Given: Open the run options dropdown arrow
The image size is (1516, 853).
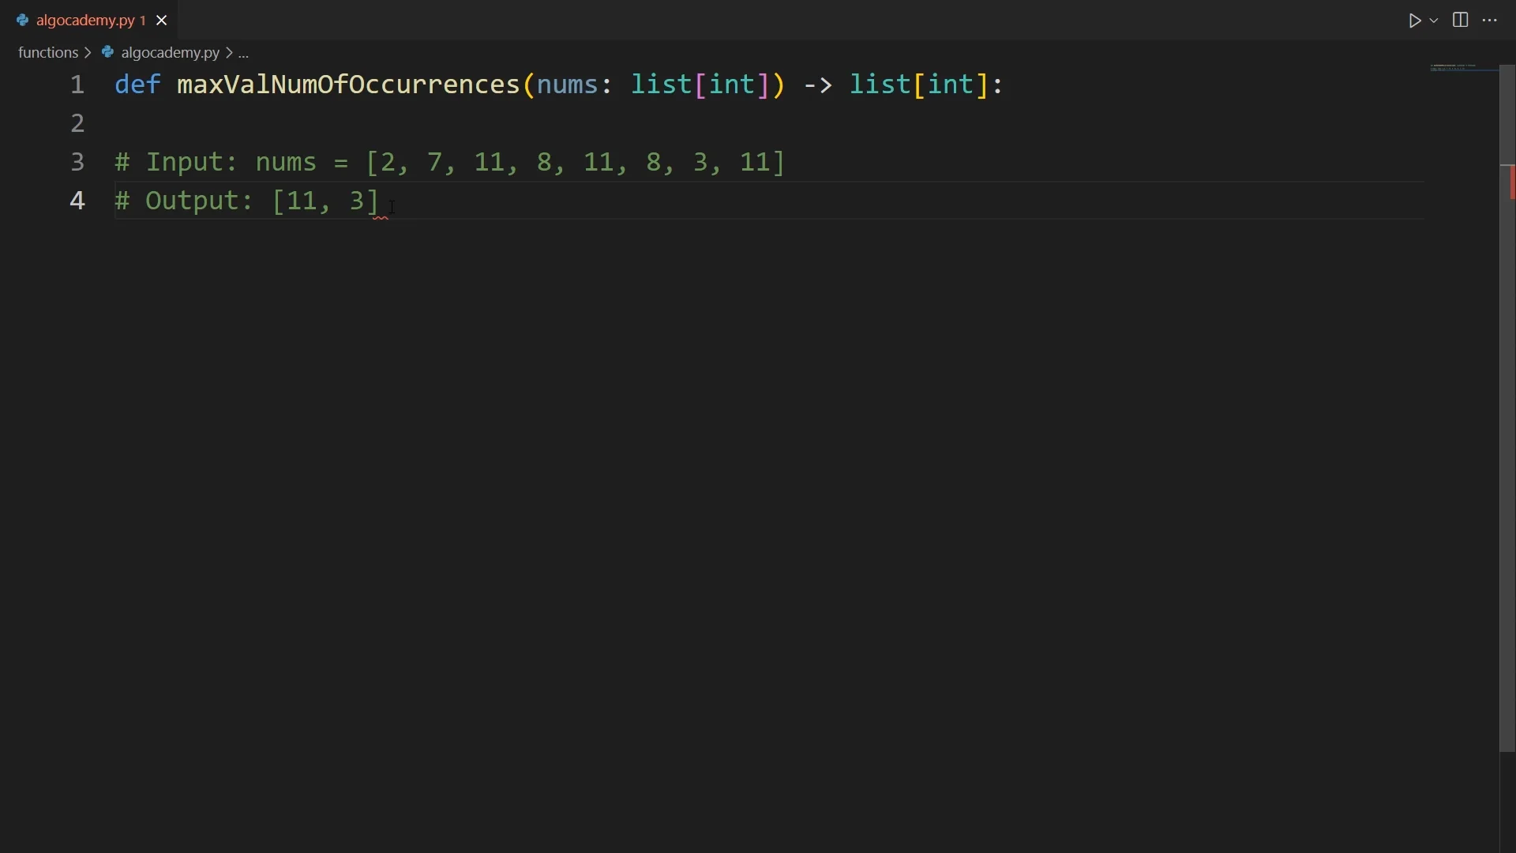Looking at the screenshot, I should 1435,21.
